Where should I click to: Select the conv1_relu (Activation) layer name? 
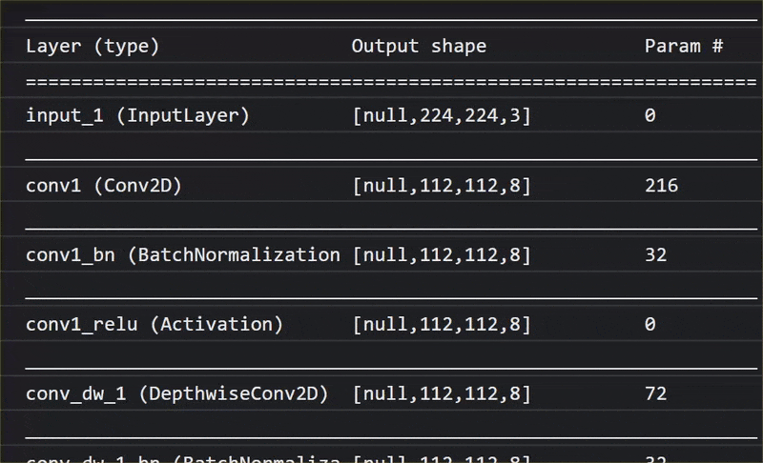click(155, 325)
